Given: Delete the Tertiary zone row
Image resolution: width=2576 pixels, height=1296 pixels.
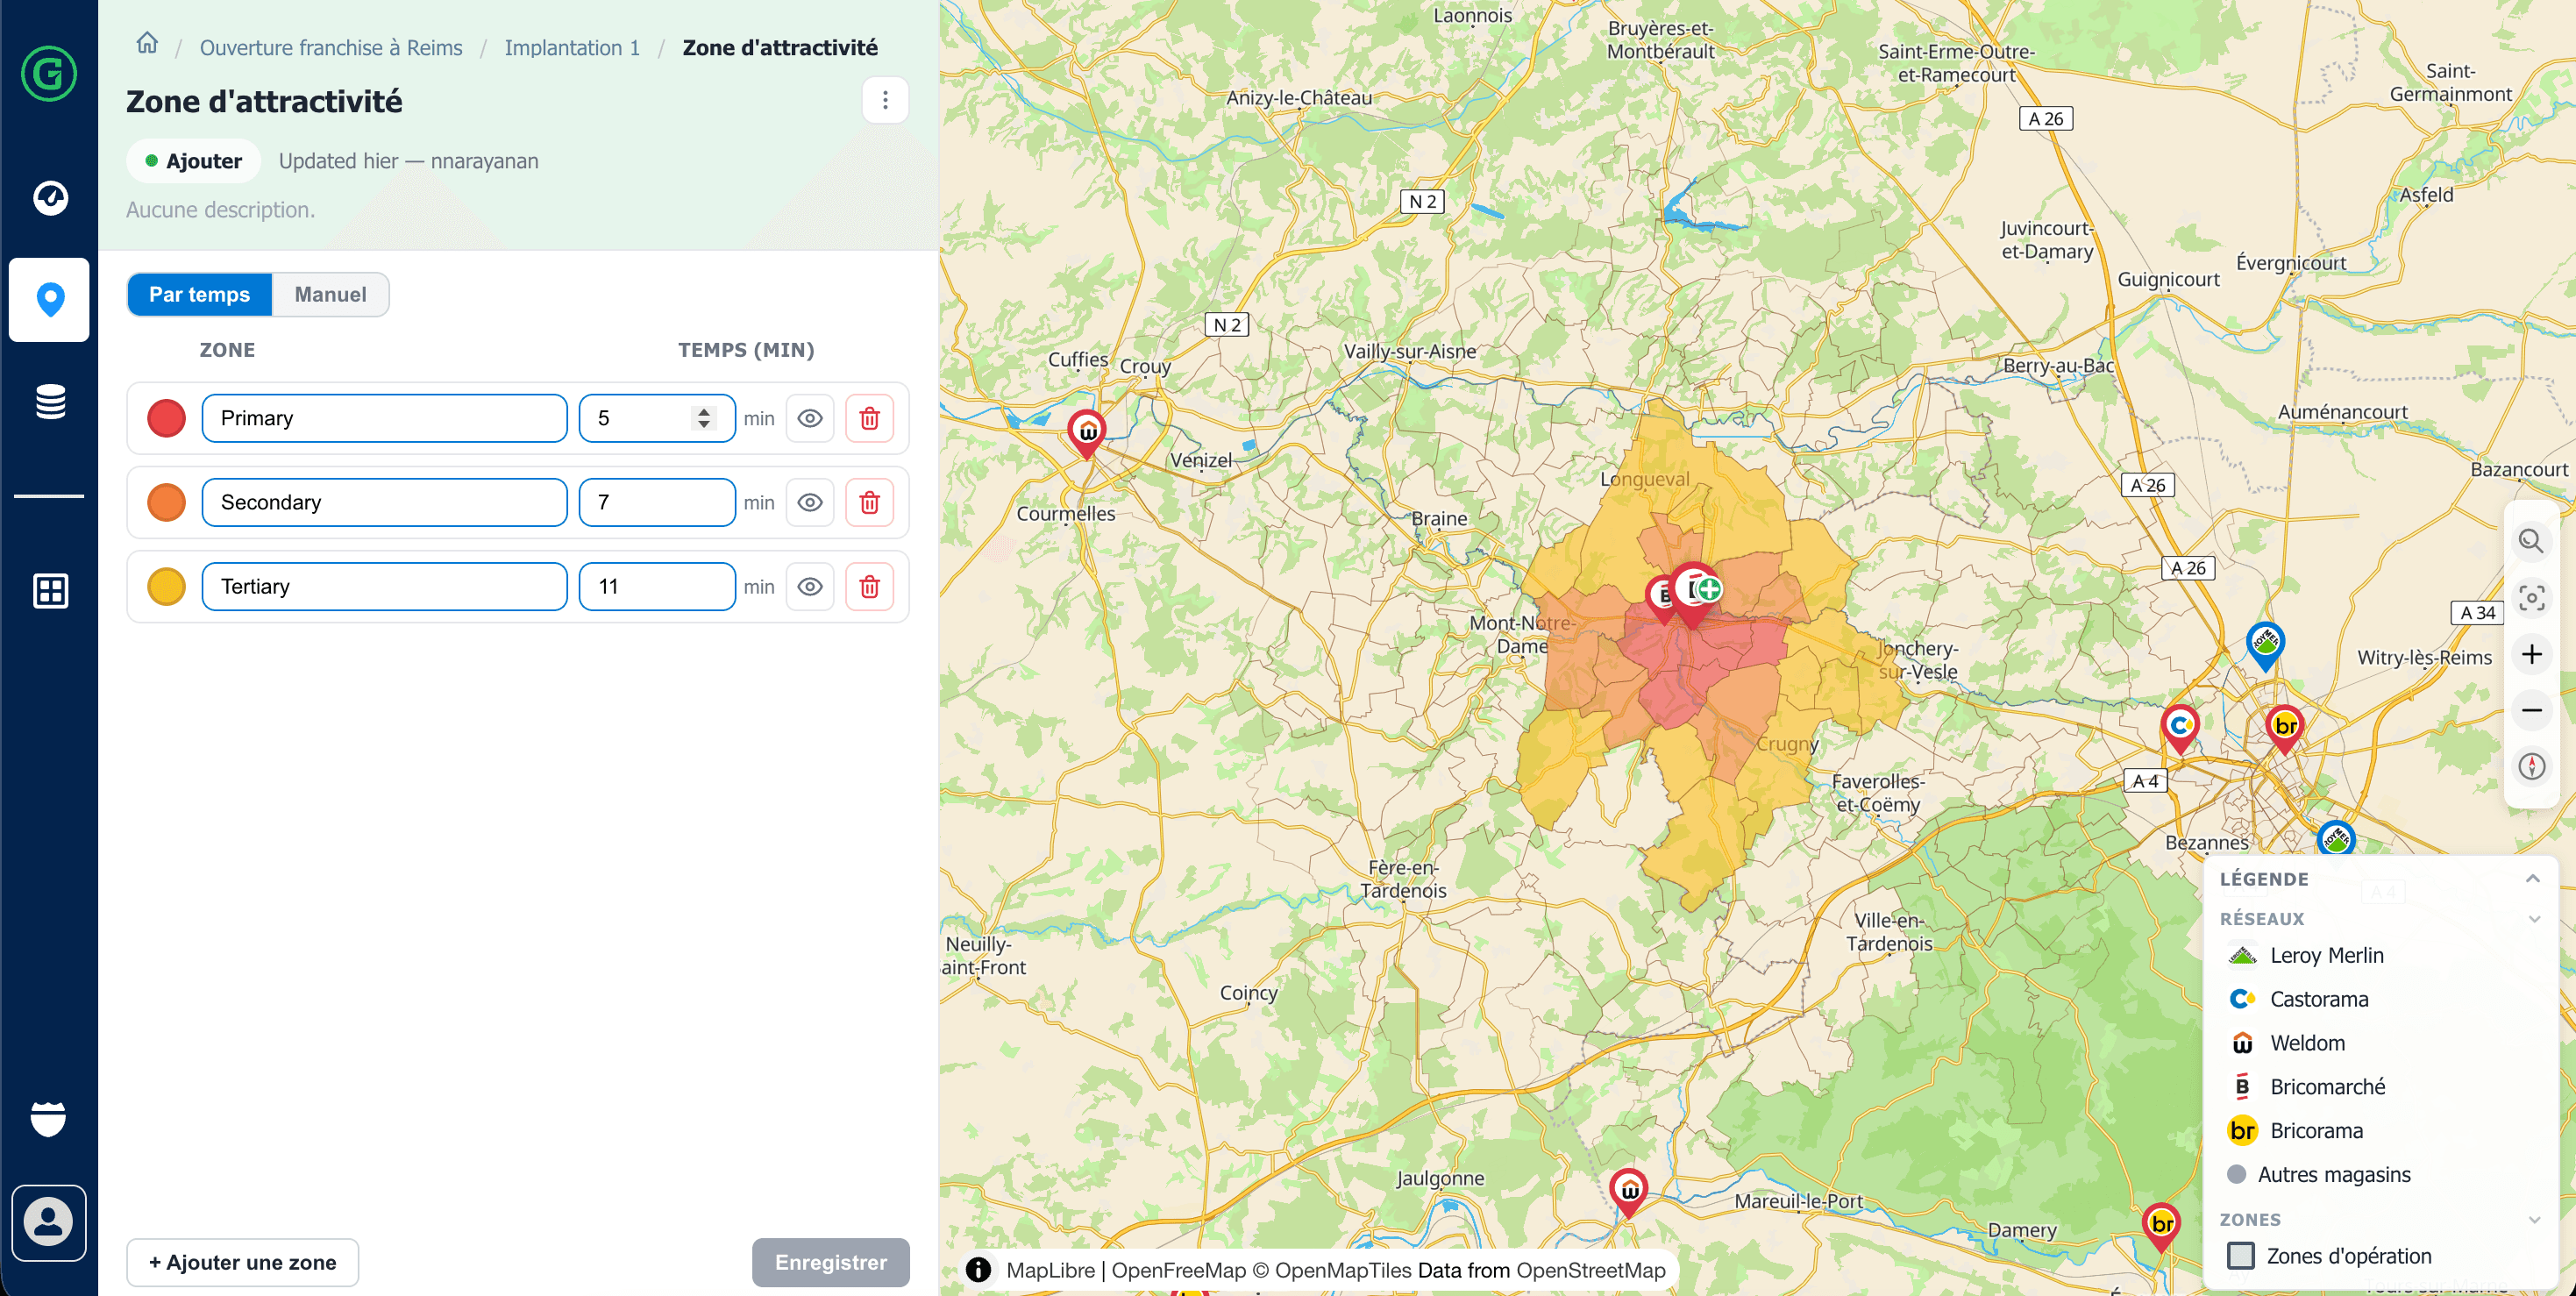Looking at the screenshot, I should point(869,586).
